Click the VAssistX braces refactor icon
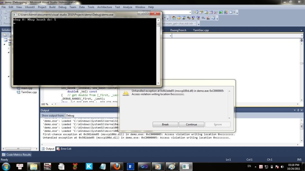This screenshot has width=305, height=171. [203, 18]
